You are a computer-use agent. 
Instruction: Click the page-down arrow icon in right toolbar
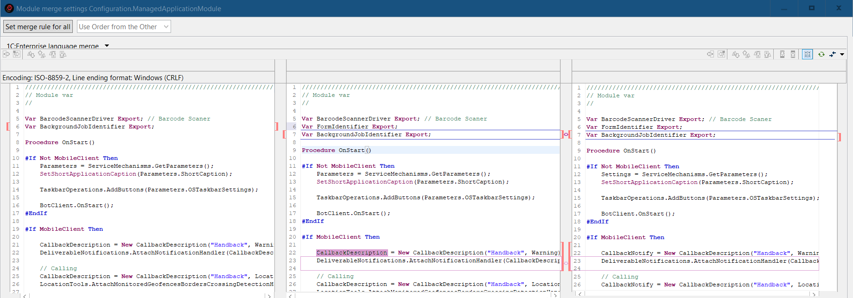tap(782, 54)
